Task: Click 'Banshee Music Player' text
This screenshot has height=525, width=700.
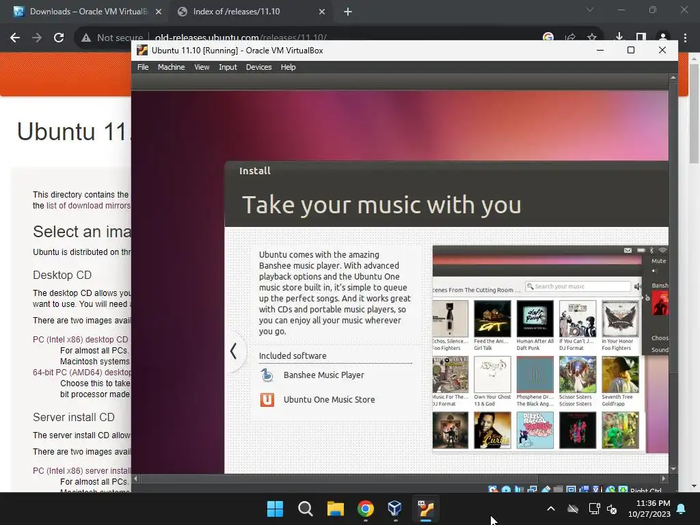Action: pos(323,375)
